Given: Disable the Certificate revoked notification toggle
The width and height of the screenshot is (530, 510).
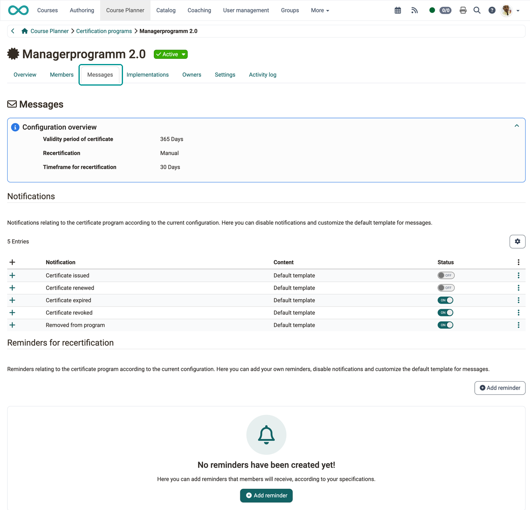Looking at the screenshot, I should tap(445, 312).
